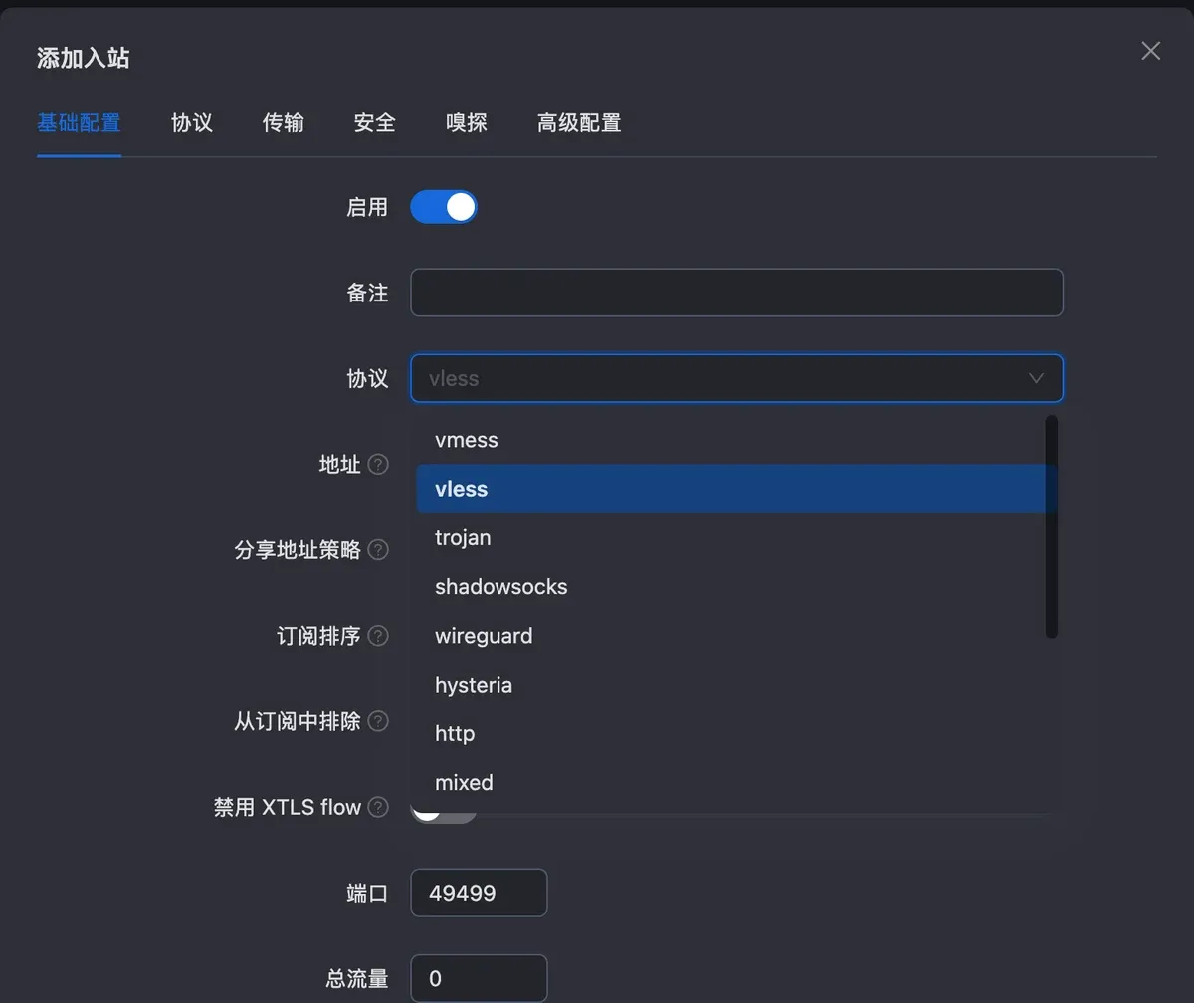This screenshot has width=1194, height=1003.
Task: Close the 添加入站 dialog
Action: 1150,51
